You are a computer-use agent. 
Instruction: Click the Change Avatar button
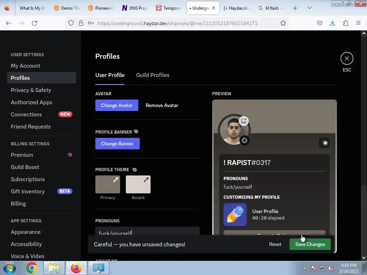click(x=116, y=105)
